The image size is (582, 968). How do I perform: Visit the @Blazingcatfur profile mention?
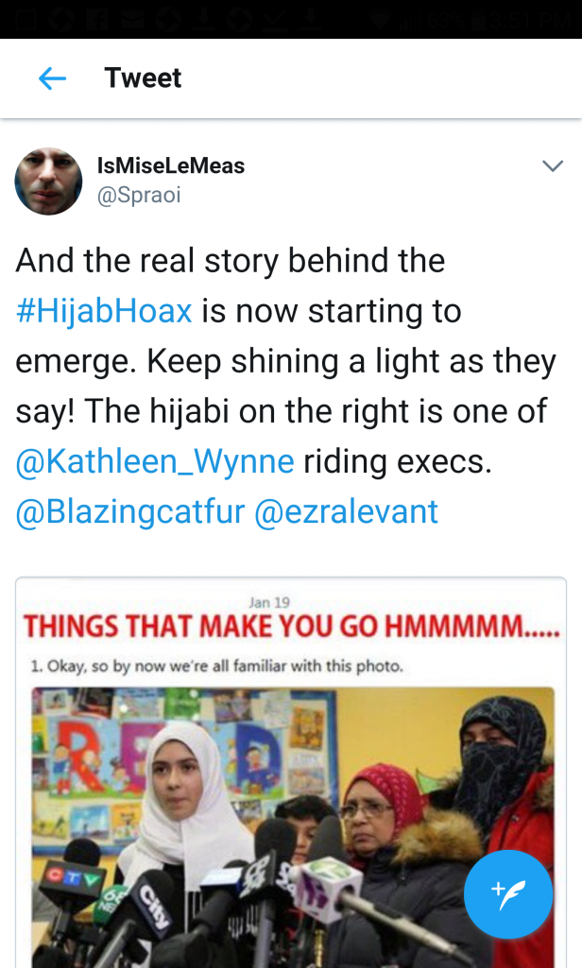click(x=130, y=511)
